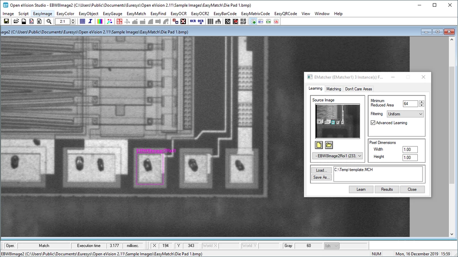
Task: Toggle the Advanced Learning checkbox
Action: (373, 123)
